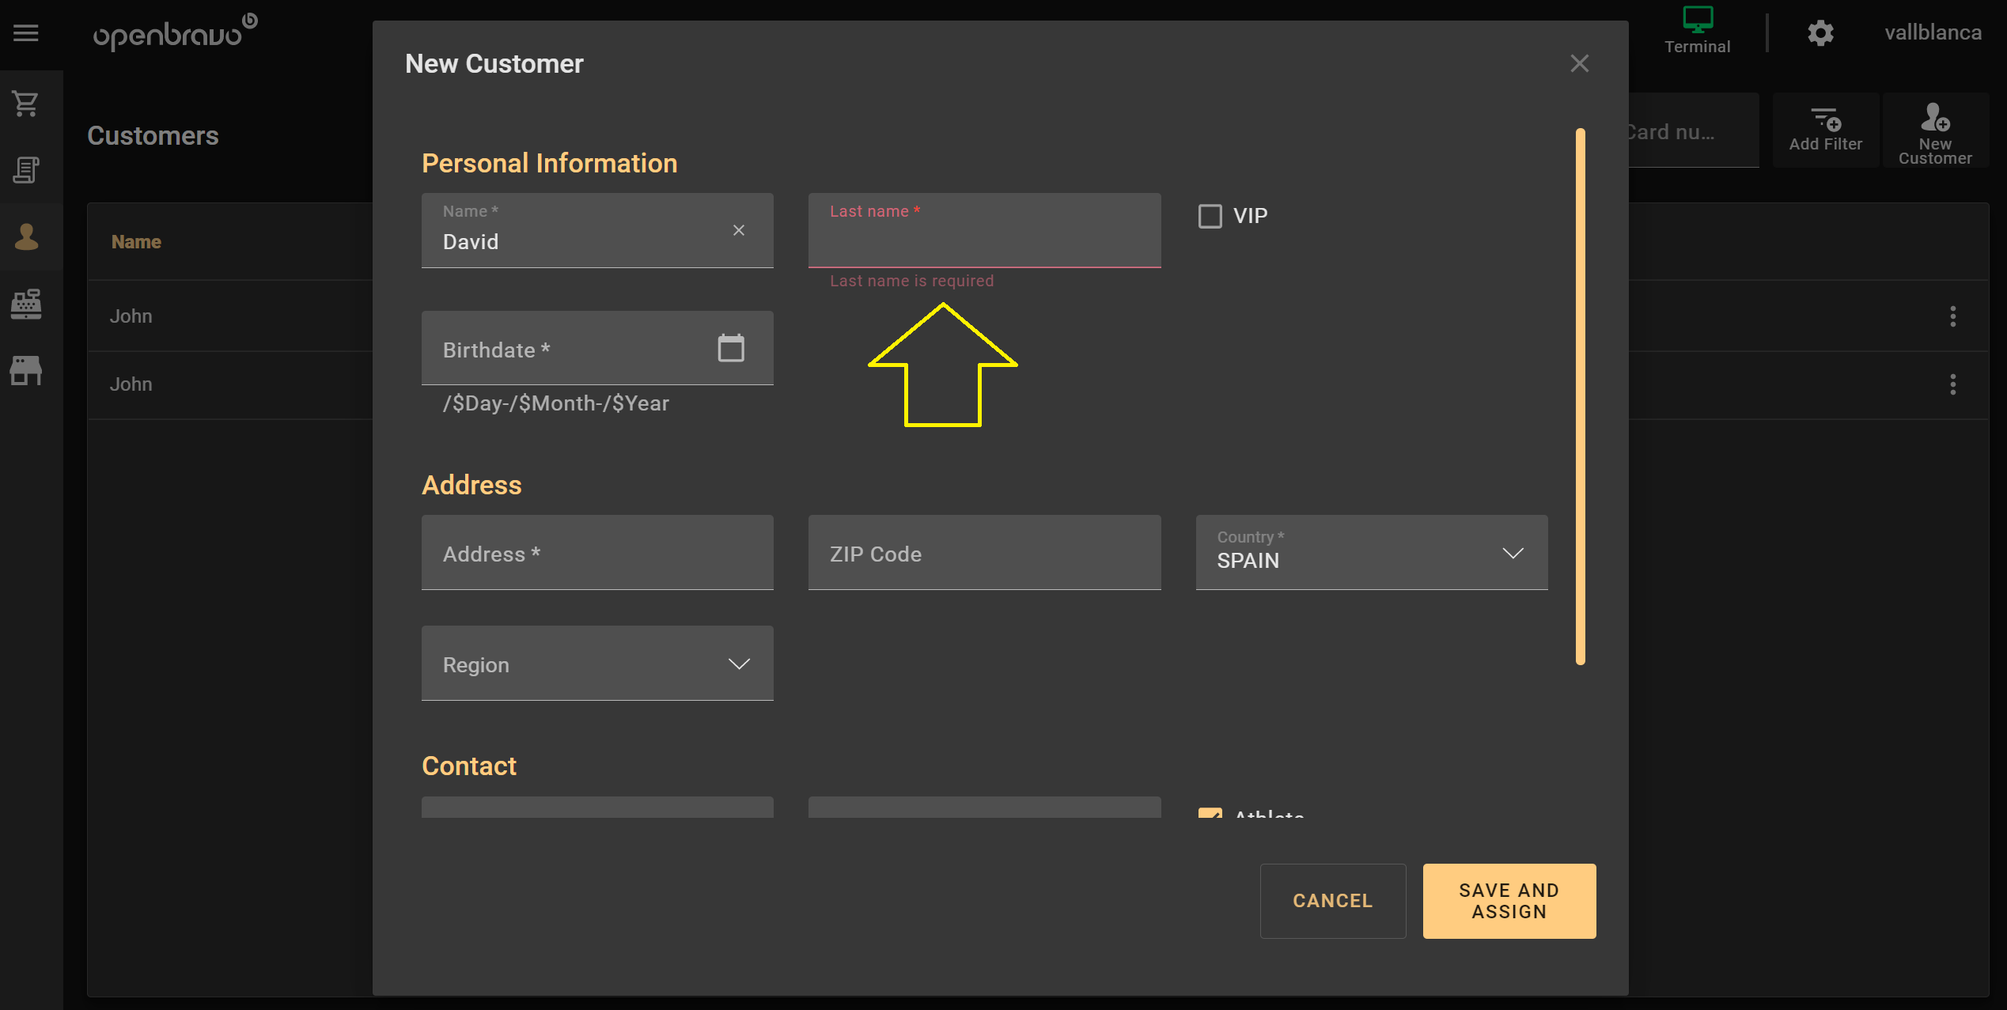Open the options menu for second John row
This screenshot has height=1010, width=2007.
click(1952, 384)
